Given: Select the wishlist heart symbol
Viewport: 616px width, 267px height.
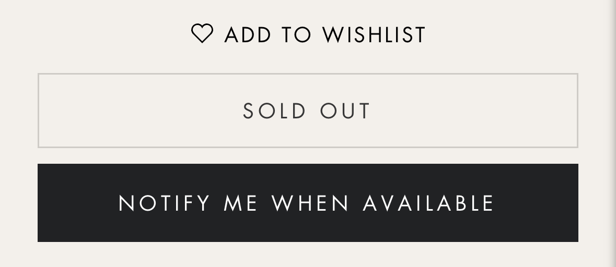Looking at the screenshot, I should tap(202, 33).
